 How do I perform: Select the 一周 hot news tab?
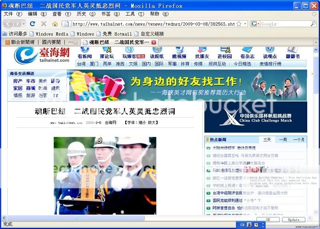click(x=282, y=139)
